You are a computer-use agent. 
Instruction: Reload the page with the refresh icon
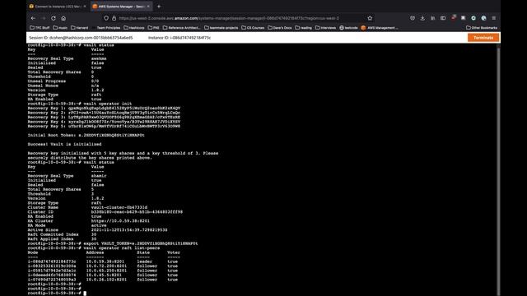pyautogui.click(x=54, y=18)
